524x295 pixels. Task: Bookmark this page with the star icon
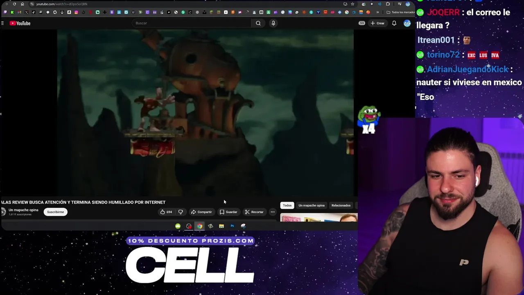pos(352,4)
